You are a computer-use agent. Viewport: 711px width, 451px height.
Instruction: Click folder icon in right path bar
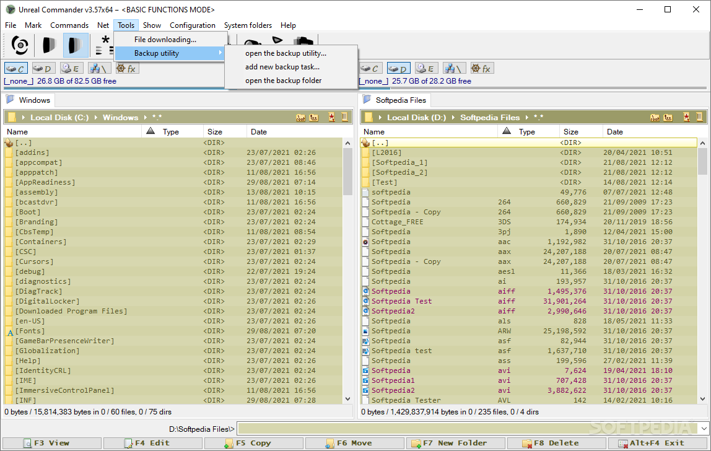pos(369,118)
